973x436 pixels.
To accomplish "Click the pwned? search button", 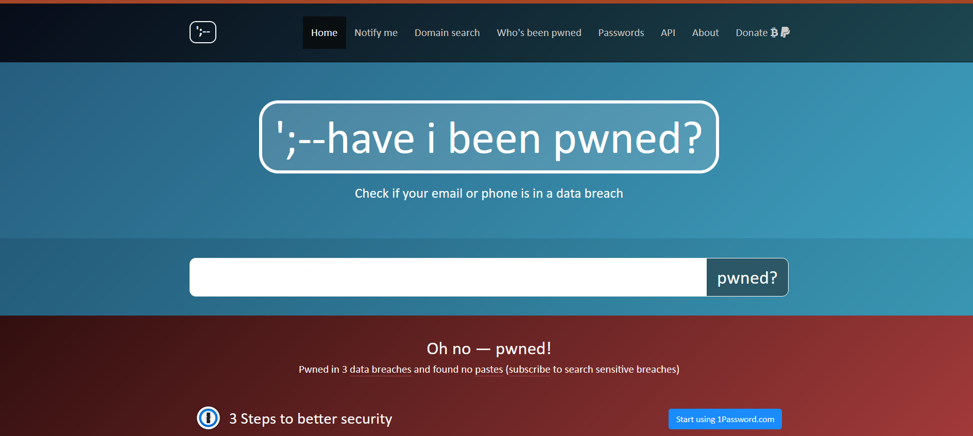I will click(747, 277).
